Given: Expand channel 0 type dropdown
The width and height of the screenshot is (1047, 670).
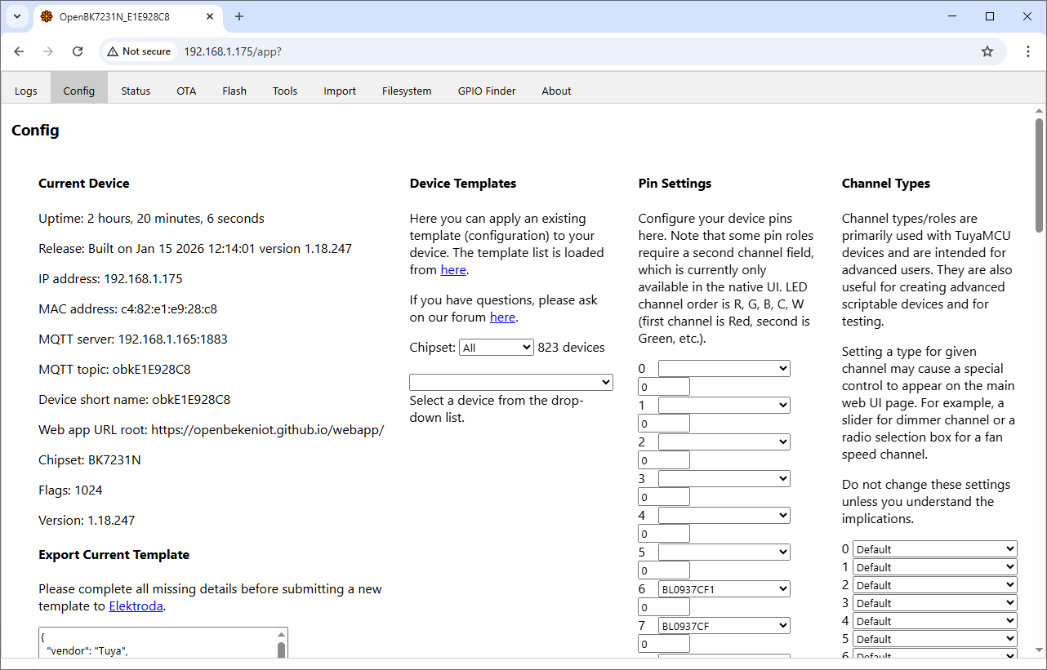Looking at the screenshot, I should coord(934,549).
